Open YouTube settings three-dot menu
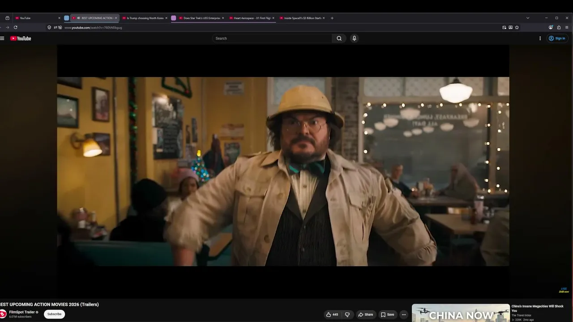 pos(540,38)
